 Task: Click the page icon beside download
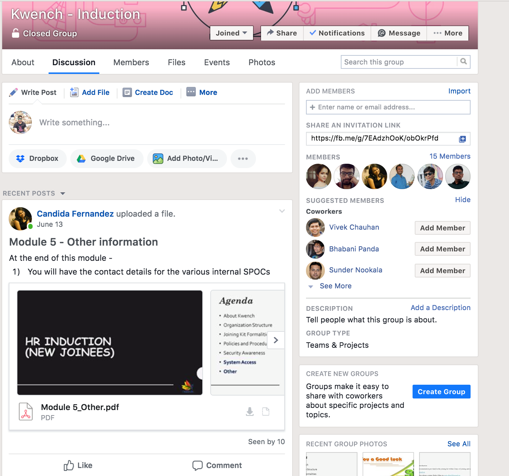pos(266,412)
